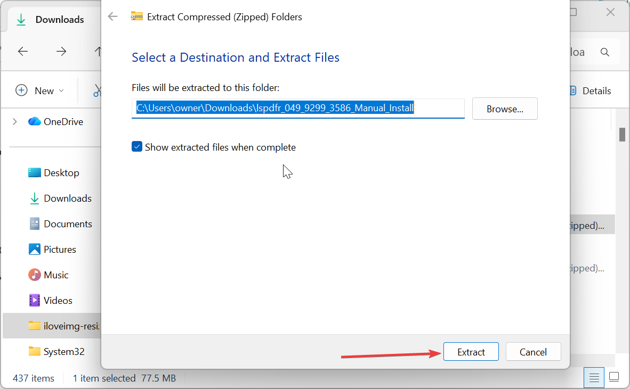
Task: Select the System32 folder
Action: (63, 352)
